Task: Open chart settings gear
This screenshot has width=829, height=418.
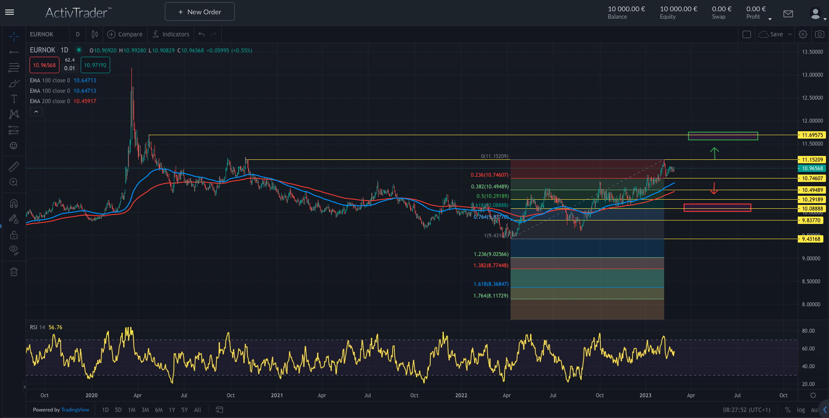Action: 803,34
